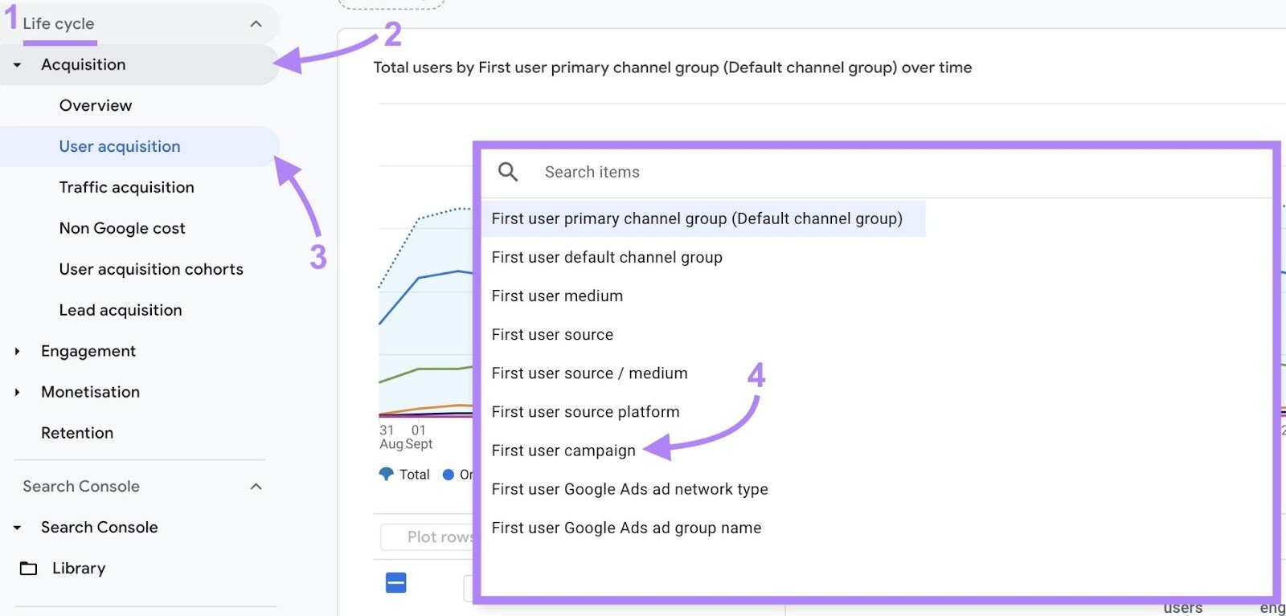Click the search magnifier icon
The image size is (1286, 616).
point(508,172)
